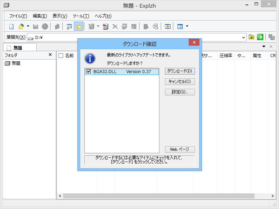
Task: Search the archive with the magnifier icon
Action: click(69, 26)
